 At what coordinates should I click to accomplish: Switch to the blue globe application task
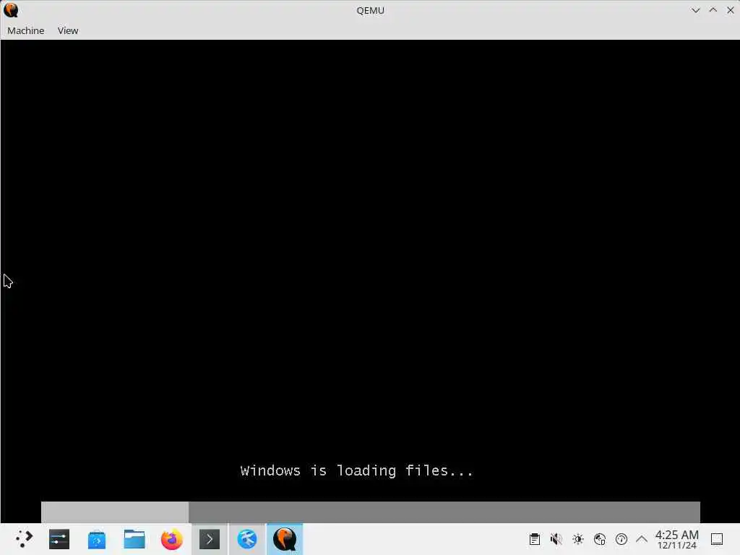coord(247,539)
